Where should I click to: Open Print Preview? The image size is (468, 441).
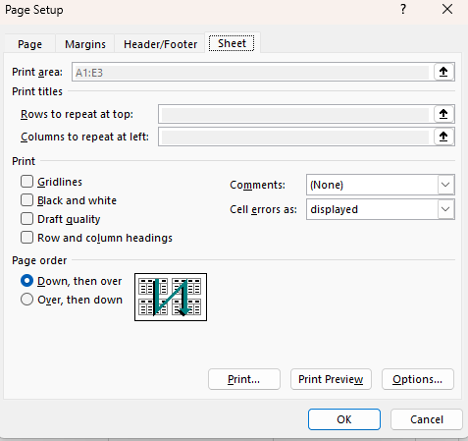click(331, 379)
